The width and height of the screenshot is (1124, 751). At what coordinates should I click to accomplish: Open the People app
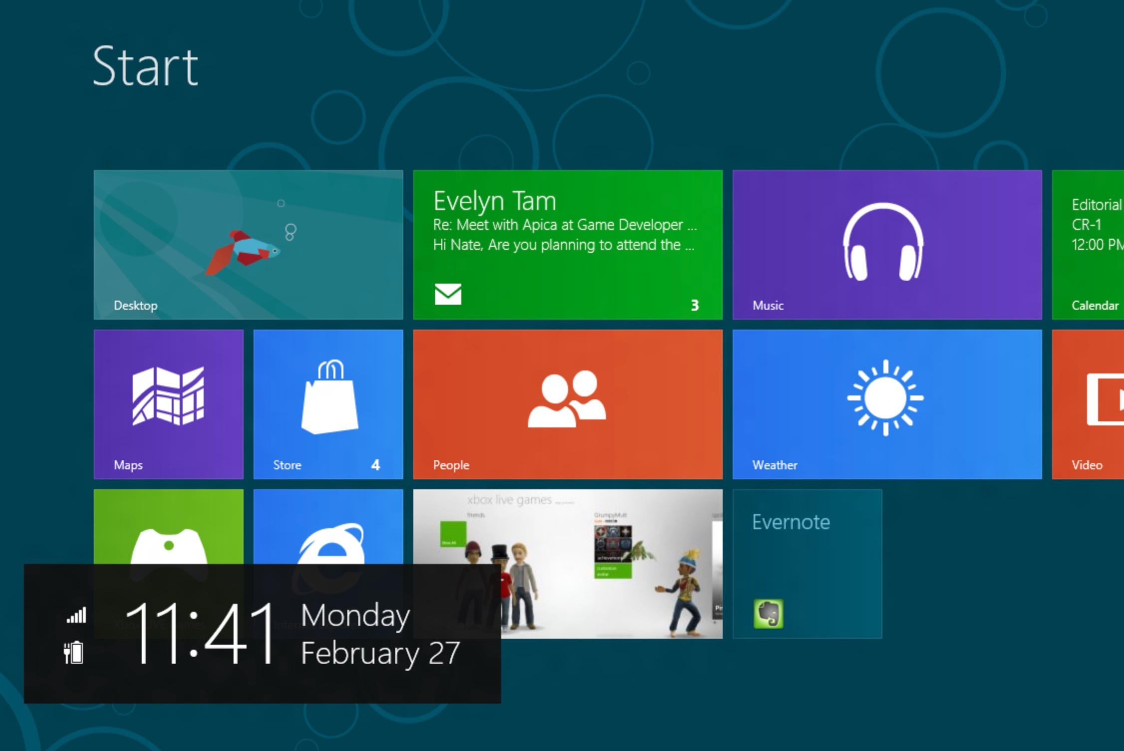tap(567, 404)
